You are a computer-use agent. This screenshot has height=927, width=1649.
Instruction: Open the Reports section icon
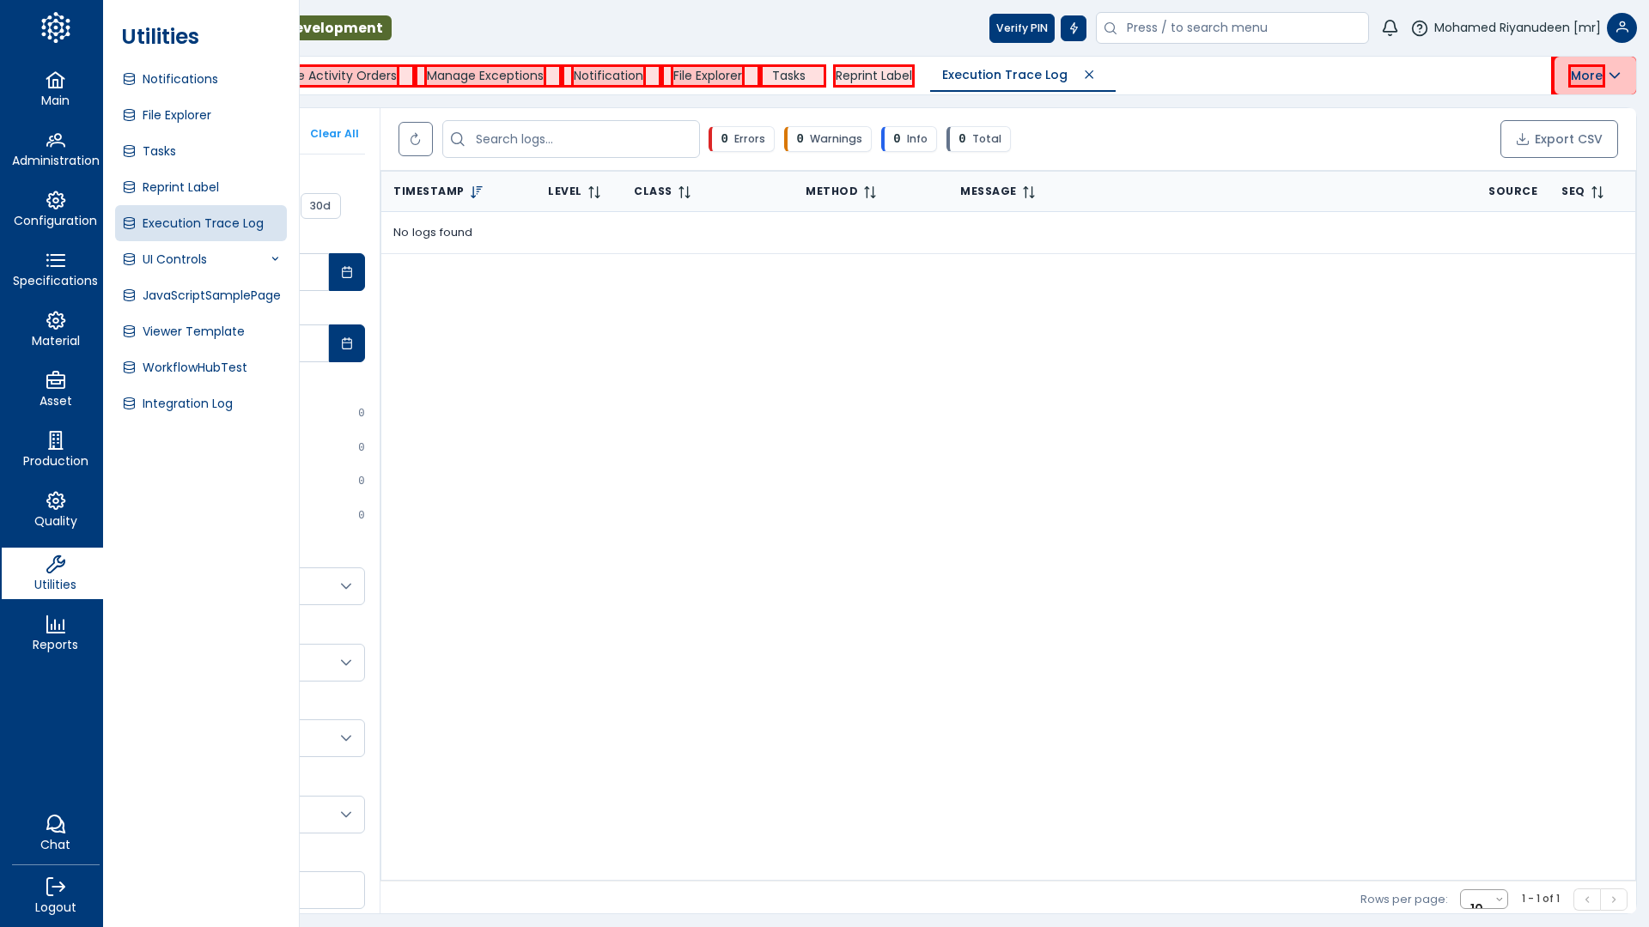(55, 633)
